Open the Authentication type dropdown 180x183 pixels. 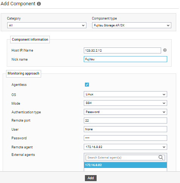[x=125, y=112]
